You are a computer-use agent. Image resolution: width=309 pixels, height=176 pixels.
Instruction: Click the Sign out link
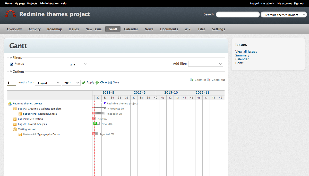[299, 3]
